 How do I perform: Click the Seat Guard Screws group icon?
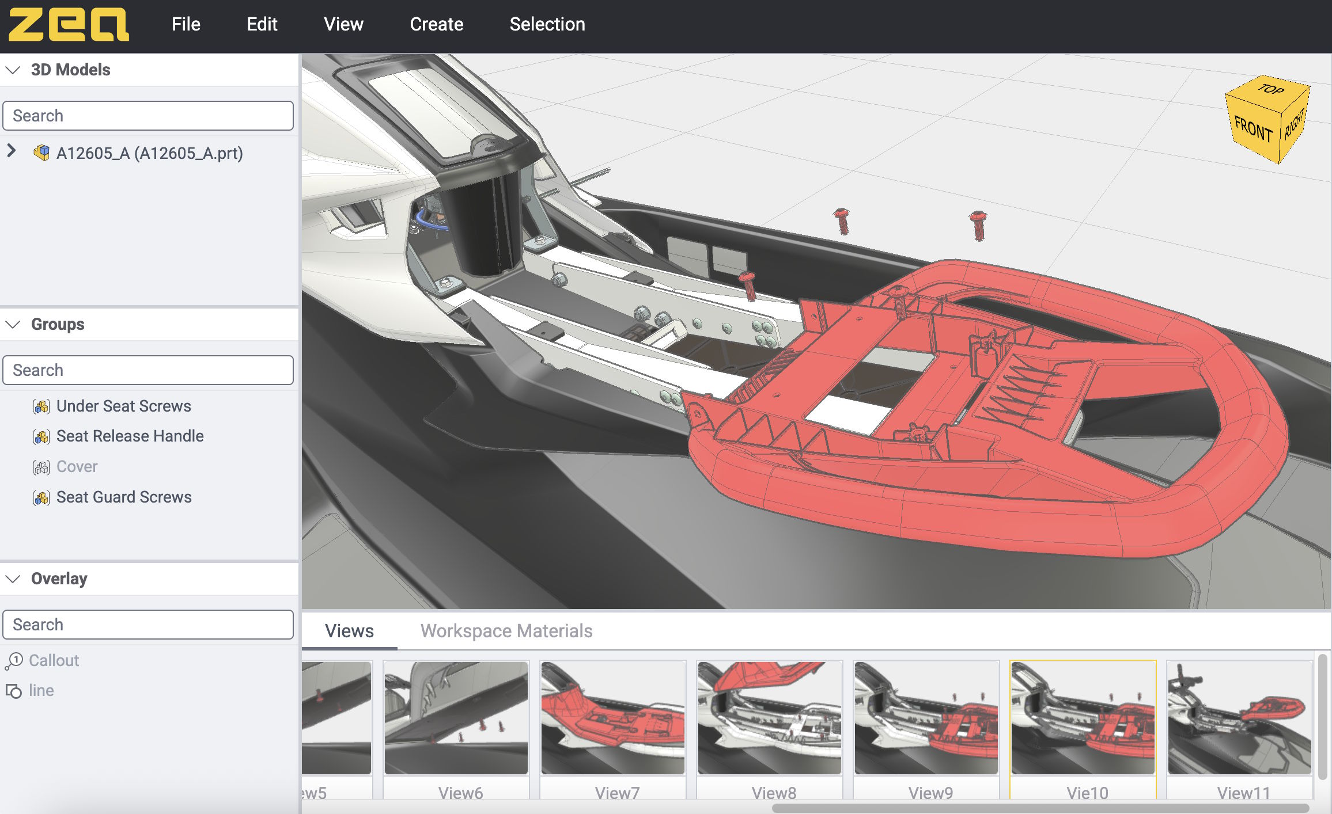[41, 497]
